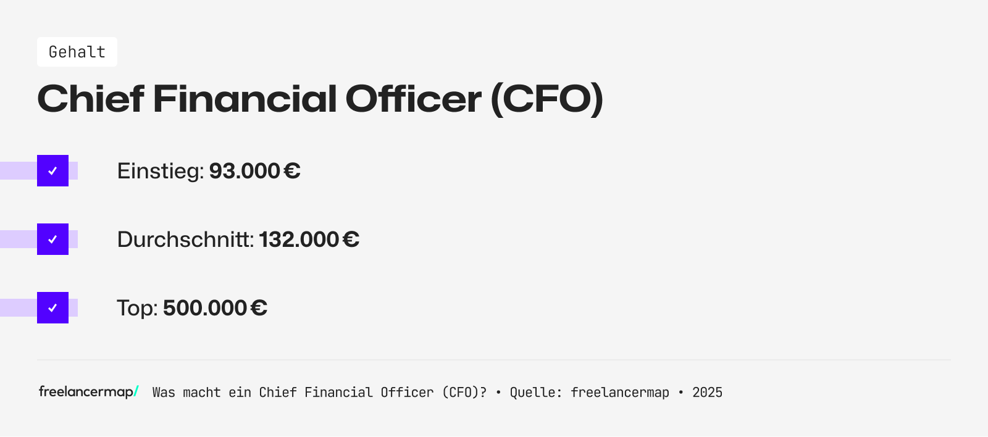Click the lavender bar left of Einstieg checkbox
Image resolution: width=988 pixels, height=437 pixels.
18,171
